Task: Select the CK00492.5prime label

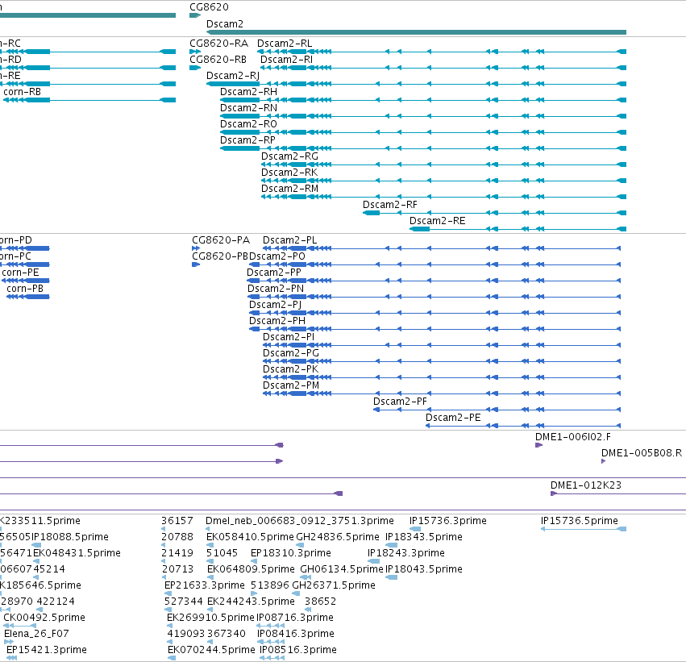Action: pos(44,618)
